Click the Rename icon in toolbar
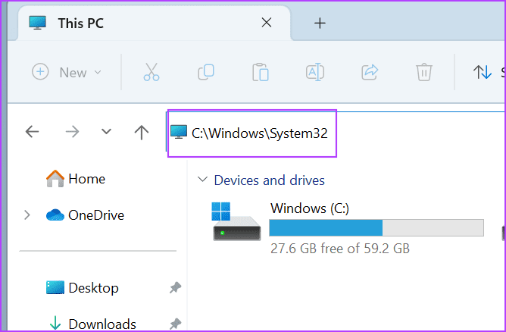Image resolution: width=506 pixels, height=332 pixels. click(x=315, y=72)
